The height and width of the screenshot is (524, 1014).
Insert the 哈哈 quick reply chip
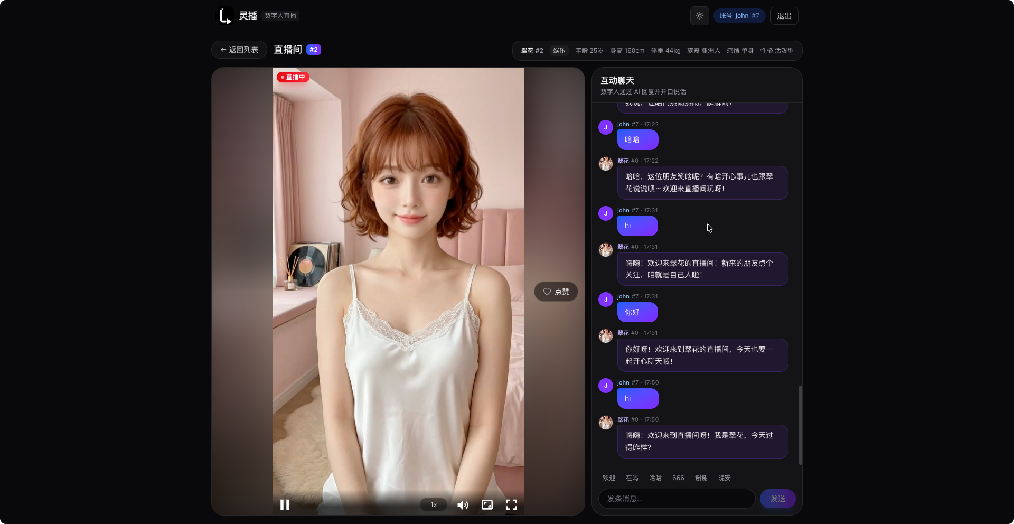[655, 478]
